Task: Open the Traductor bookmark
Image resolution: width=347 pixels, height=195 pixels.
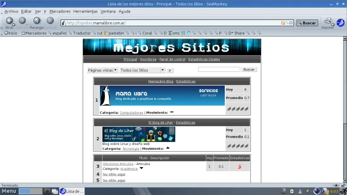Action: point(80,33)
